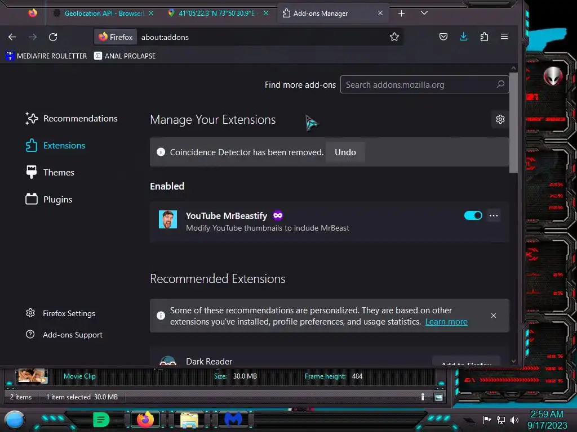Click the forward navigation arrow
The image size is (577, 432).
[x=32, y=37]
